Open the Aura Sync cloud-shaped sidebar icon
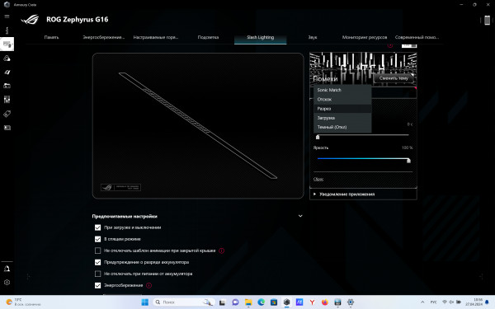 [x=7, y=59]
